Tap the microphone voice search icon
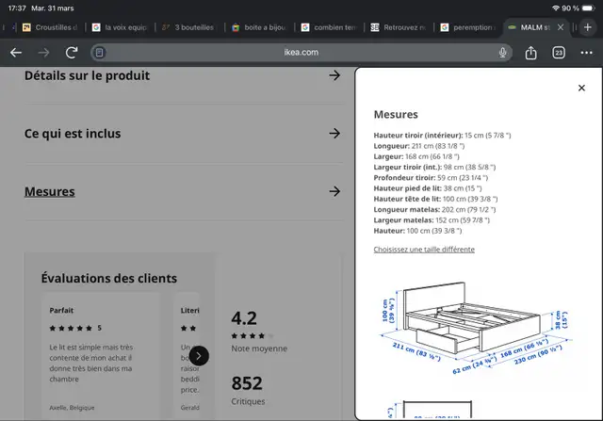 (x=502, y=53)
